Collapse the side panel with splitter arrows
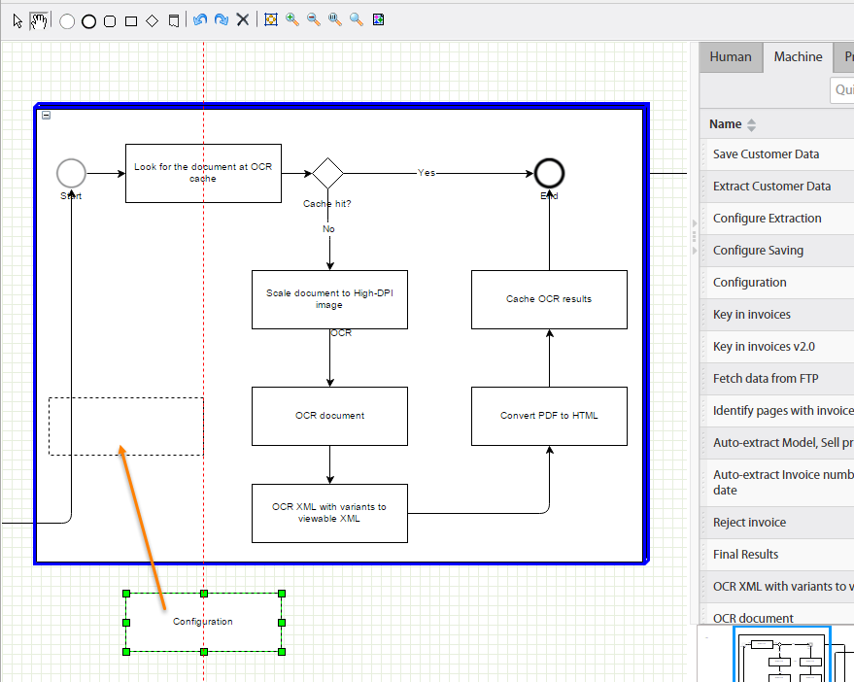The width and height of the screenshot is (854, 682). tap(694, 236)
